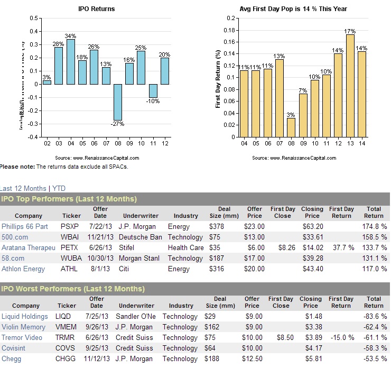Open the 58.com company link
This screenshot has height=368, width=391.
[13, 258]
